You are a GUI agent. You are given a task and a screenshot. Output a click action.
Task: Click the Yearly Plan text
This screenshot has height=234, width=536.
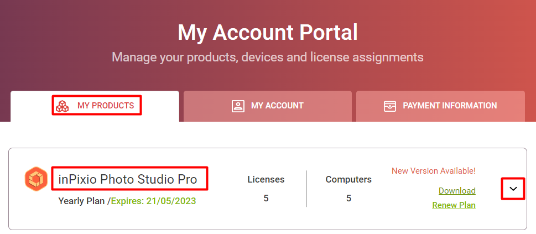[81, 201]
